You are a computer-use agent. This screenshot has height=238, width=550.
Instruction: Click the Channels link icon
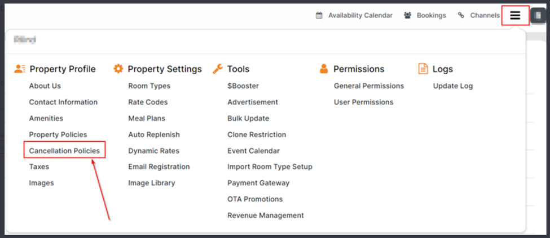click(x=461, y=15)
